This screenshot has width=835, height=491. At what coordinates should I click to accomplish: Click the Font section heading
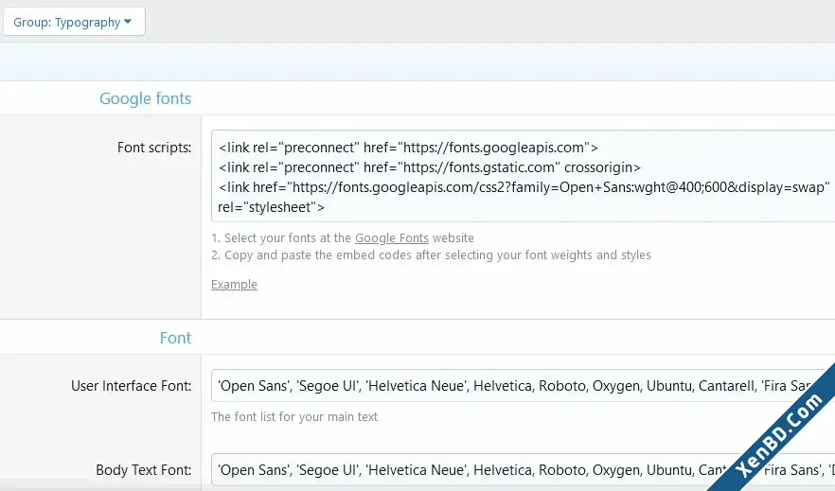coord(175,338)
